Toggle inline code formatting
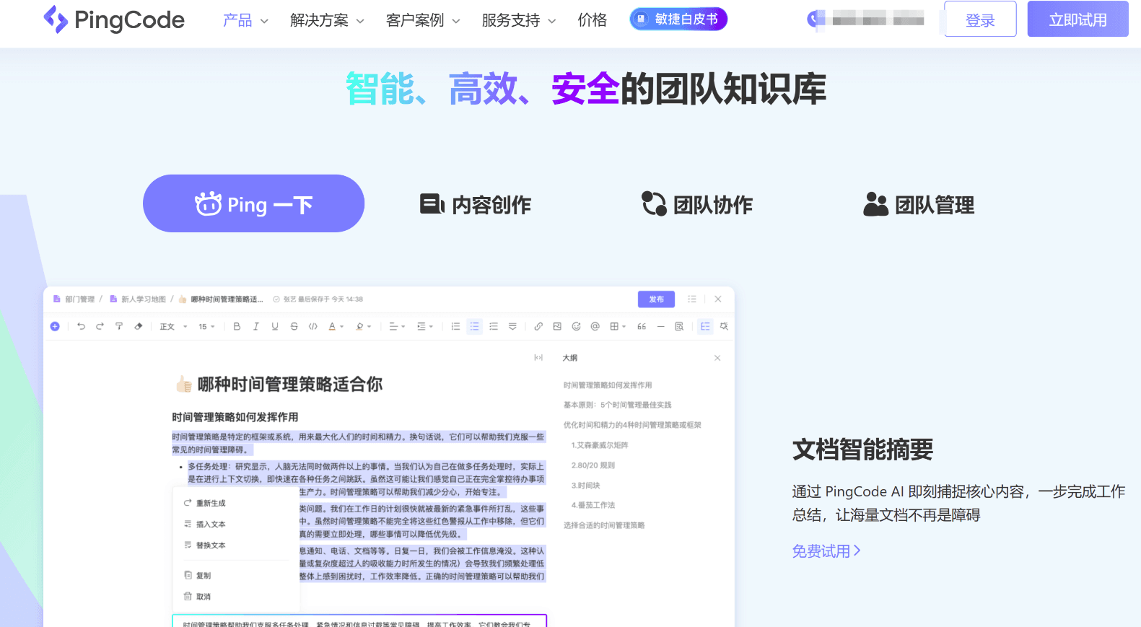The height and width of the screenshot is (627, 1141). tap(313, 327)
